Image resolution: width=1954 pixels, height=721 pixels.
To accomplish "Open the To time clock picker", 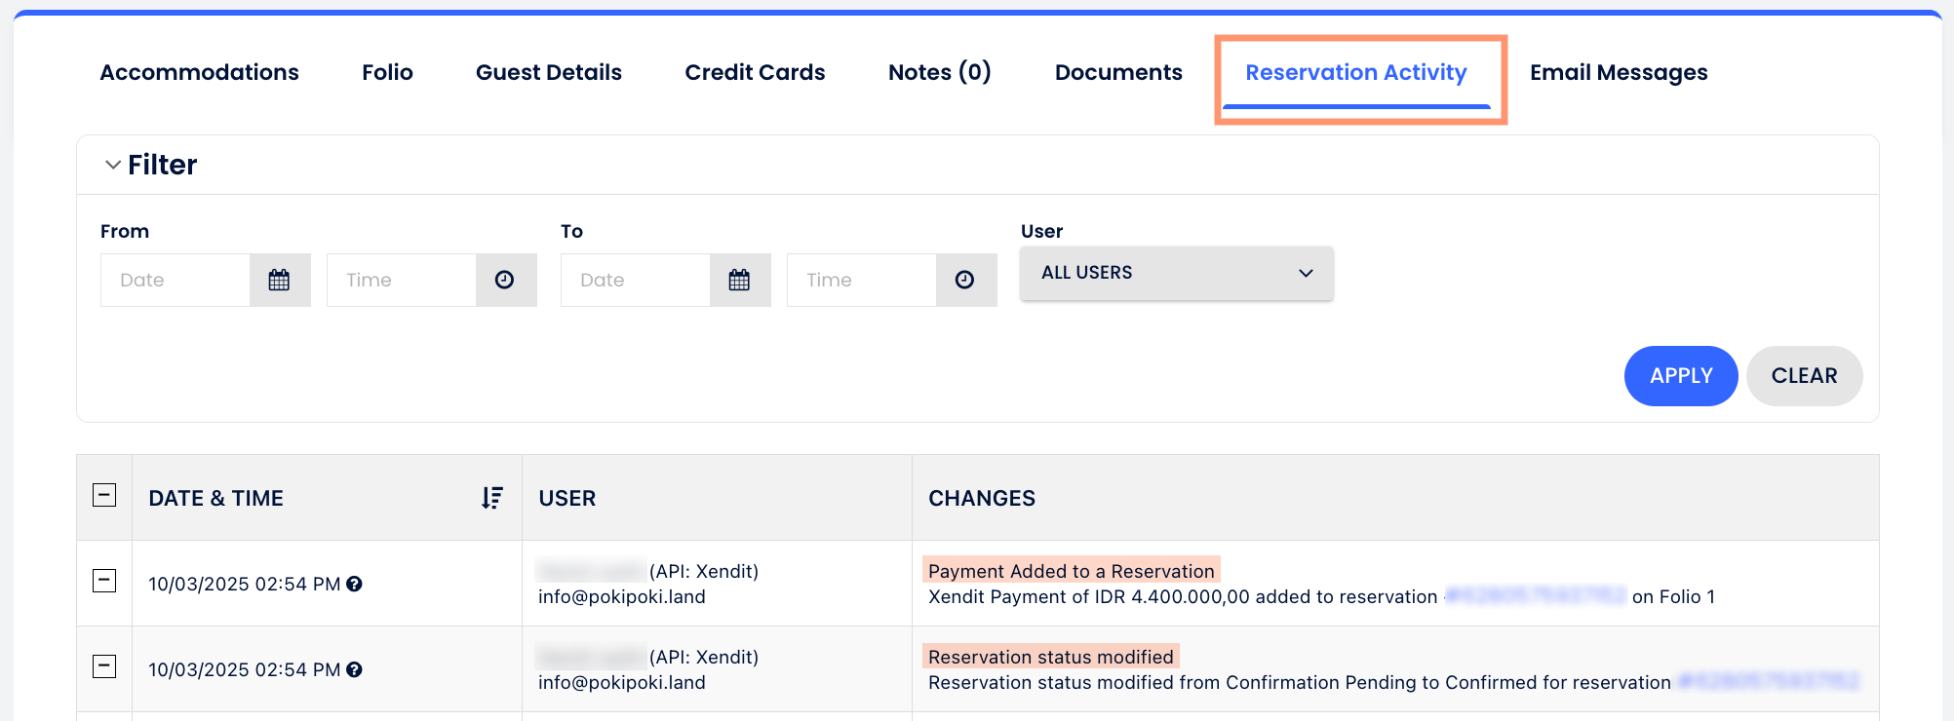I will coord(965,281).
